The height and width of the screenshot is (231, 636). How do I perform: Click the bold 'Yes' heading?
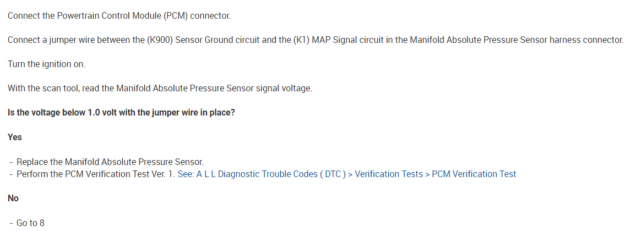pos(15,137)
